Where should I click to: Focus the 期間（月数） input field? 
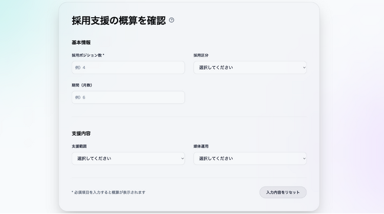coord(128,97)
